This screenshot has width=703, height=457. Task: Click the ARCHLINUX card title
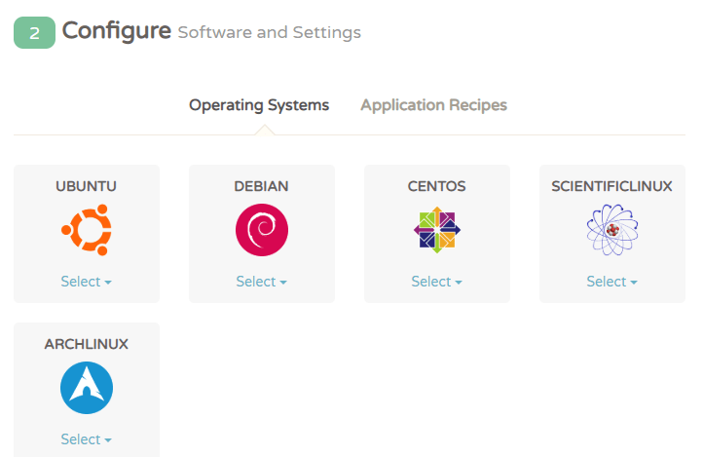click(87, 344)
